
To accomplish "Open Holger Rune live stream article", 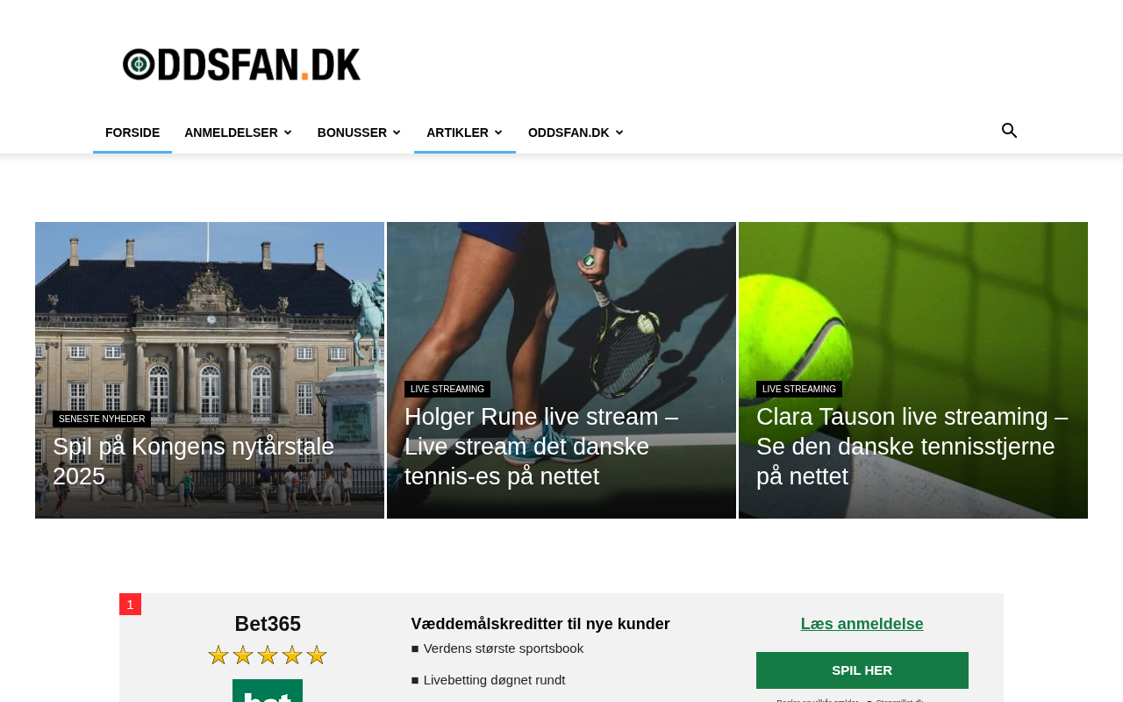I will click(x=541, y=447).
